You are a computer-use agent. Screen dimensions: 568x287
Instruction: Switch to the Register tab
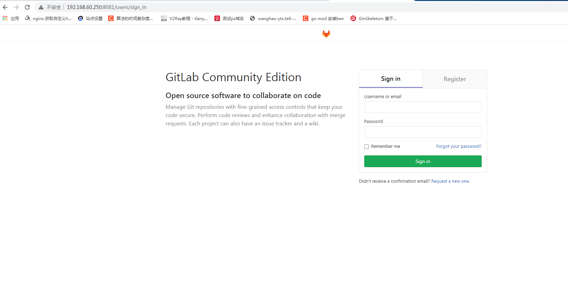click(455, 79)
